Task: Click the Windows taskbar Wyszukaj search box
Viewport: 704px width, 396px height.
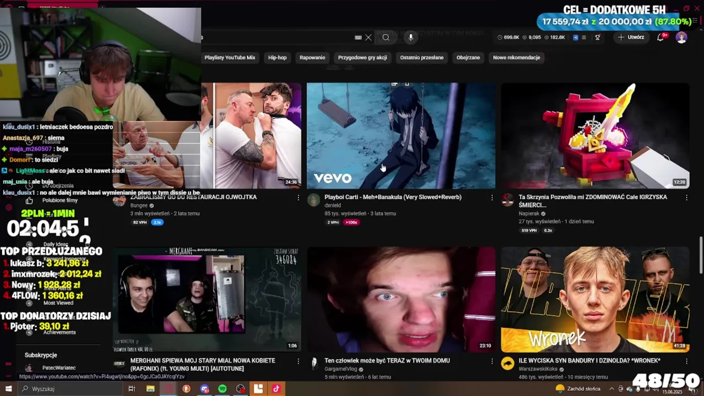Action: (x=71, y=389)
